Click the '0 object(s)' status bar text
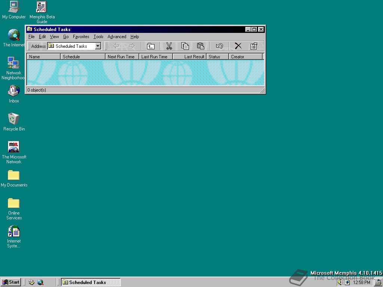383x287 pixels. point(37,90)
